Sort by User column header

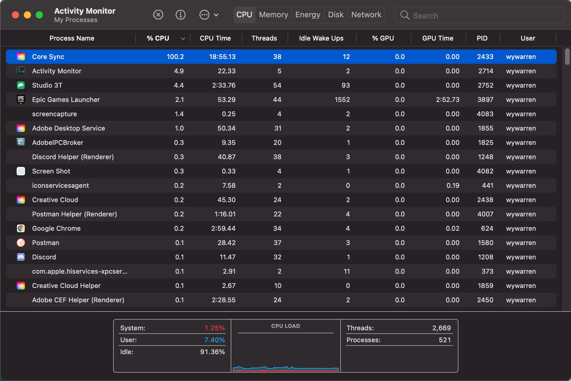[528, 38]
